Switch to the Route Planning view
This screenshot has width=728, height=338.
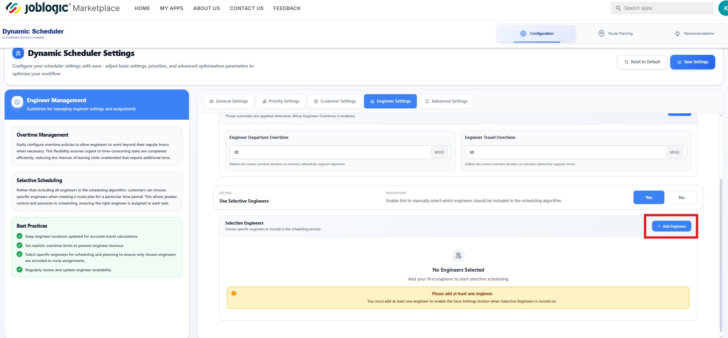tap(615, 34)
